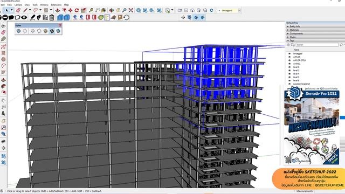Pick the Rectangle shape tool
Image resolution: width=345 pixels, height=194 pixels.
pos(46,10)
